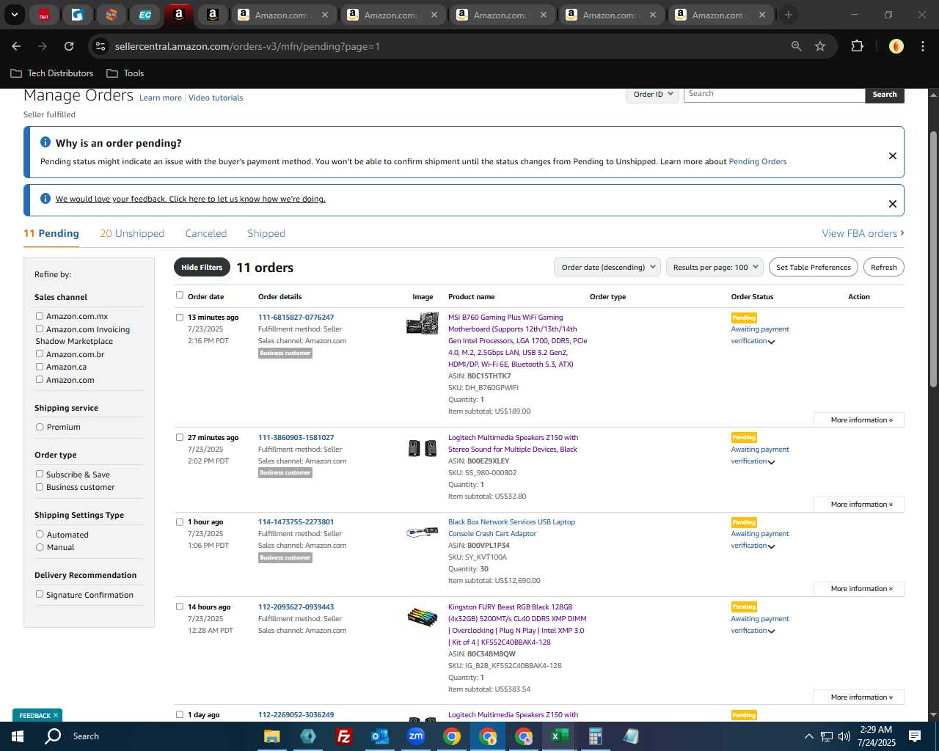Viewport: 939px width, 751px height.
Task: Open Zoom from the taskbar
Action: click(416, 736)
